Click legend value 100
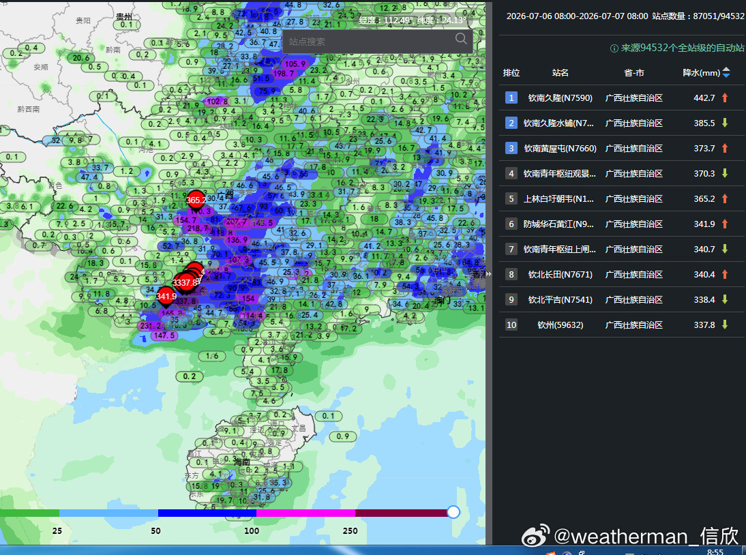Viewport: 746px width, 555px height. [x=252, y=530]
